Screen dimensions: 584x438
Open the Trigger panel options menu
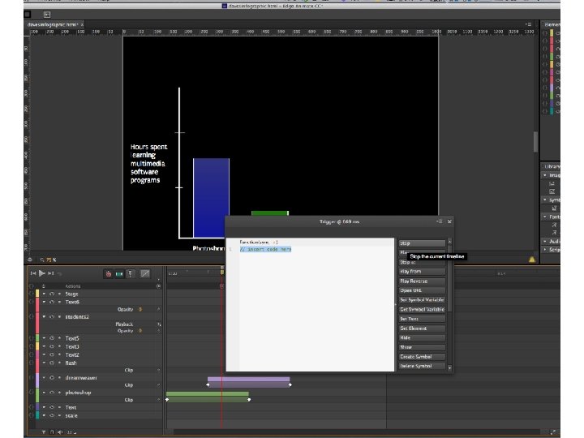tap(440, 221)
